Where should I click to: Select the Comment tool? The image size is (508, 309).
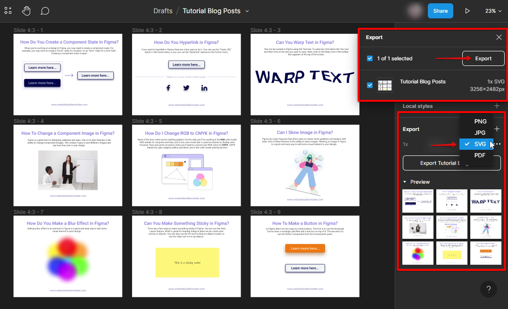point(45,11)
